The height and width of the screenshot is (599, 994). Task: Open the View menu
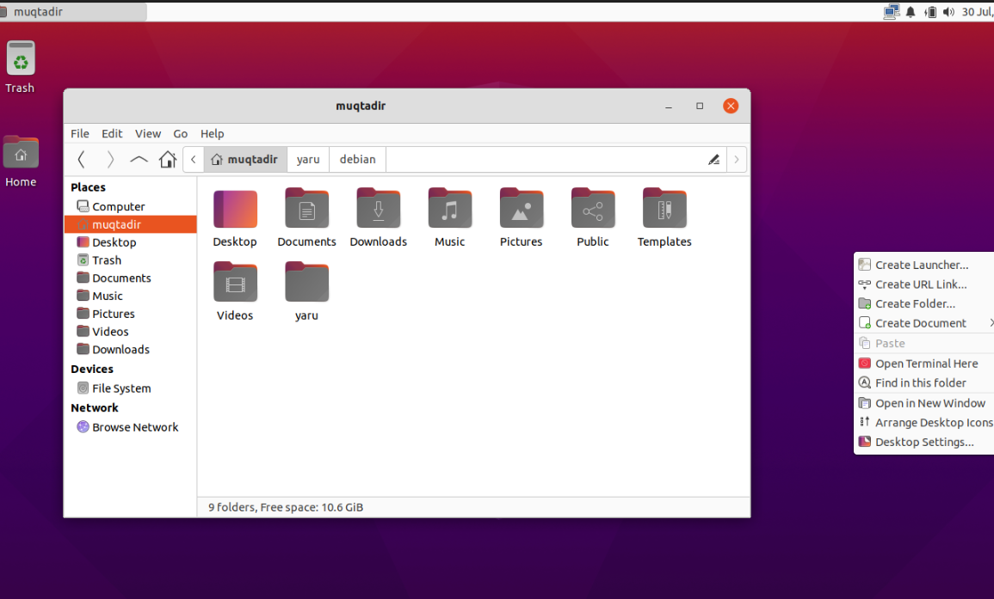148,133
